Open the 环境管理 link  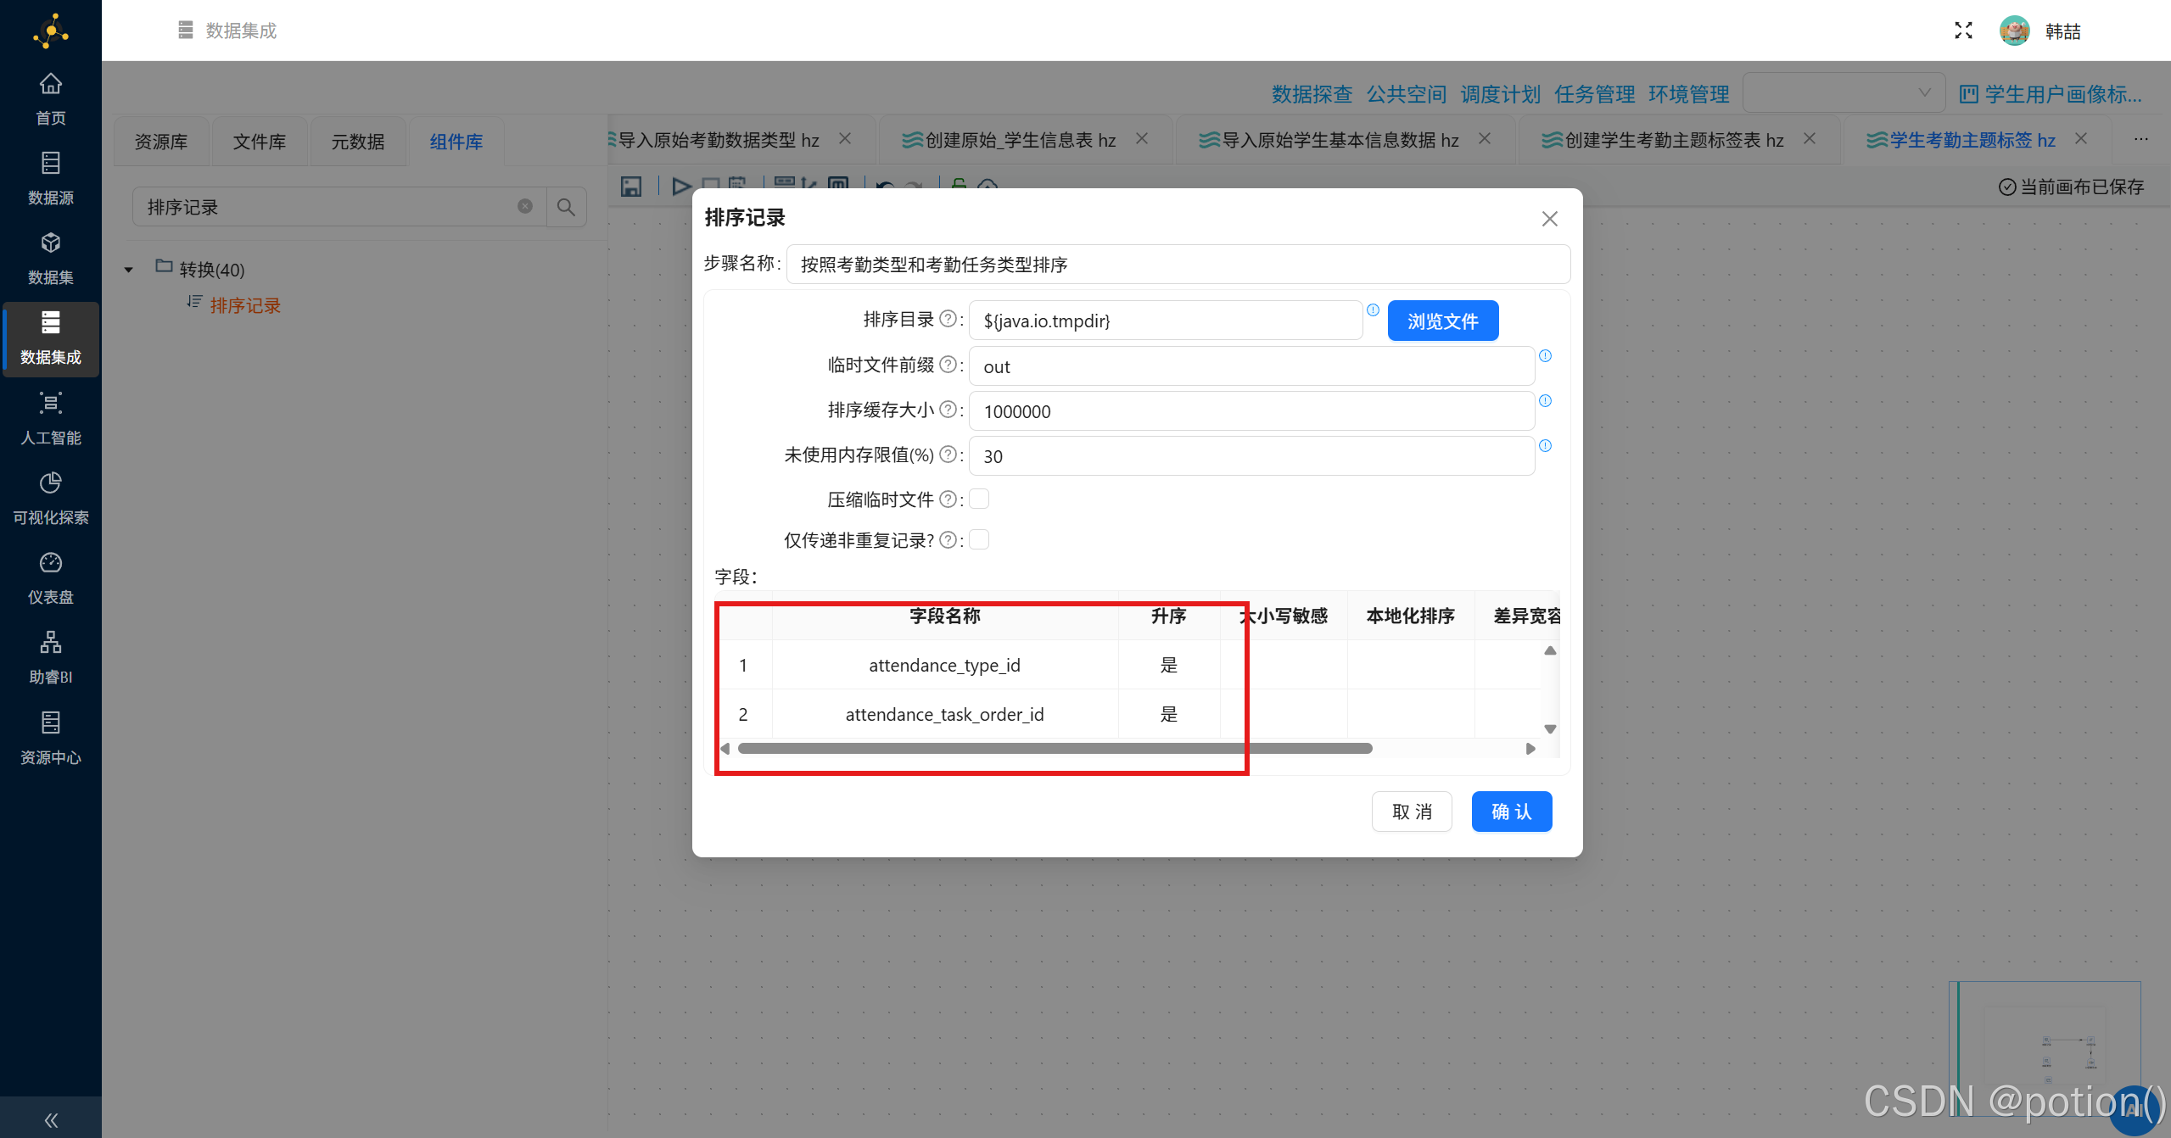(1688, 94)
